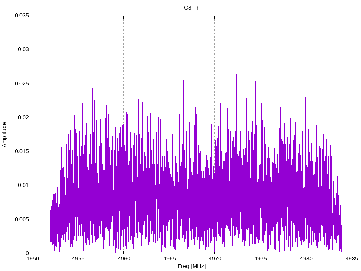Click x-axis tick label 4960
This screenshot has width=361, height=271.
124,259
